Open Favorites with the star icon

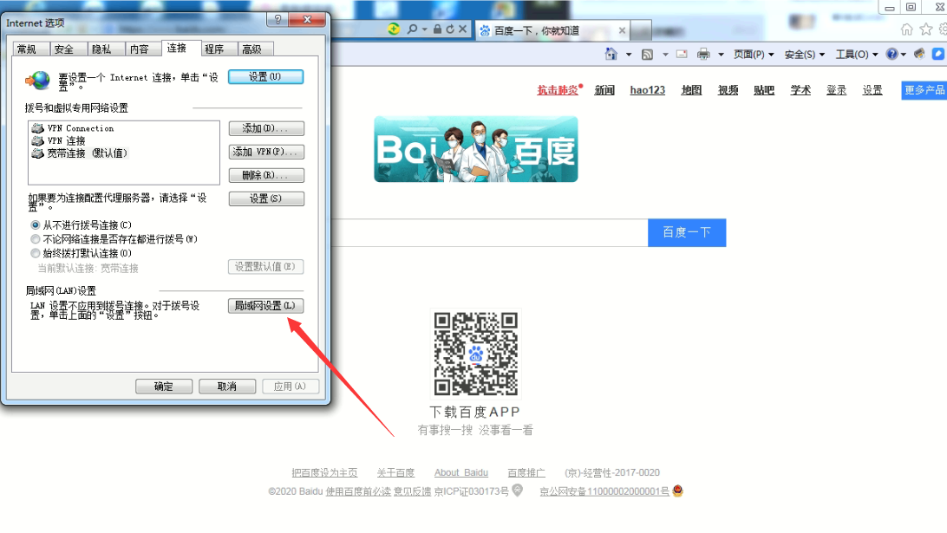coord(926,29)
